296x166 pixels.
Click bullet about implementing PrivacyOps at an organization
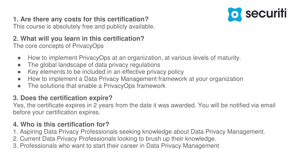[x=134, y=58]
